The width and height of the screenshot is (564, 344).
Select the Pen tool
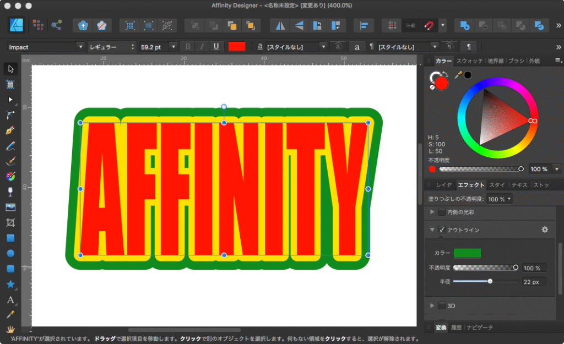(x=10, y=131)
